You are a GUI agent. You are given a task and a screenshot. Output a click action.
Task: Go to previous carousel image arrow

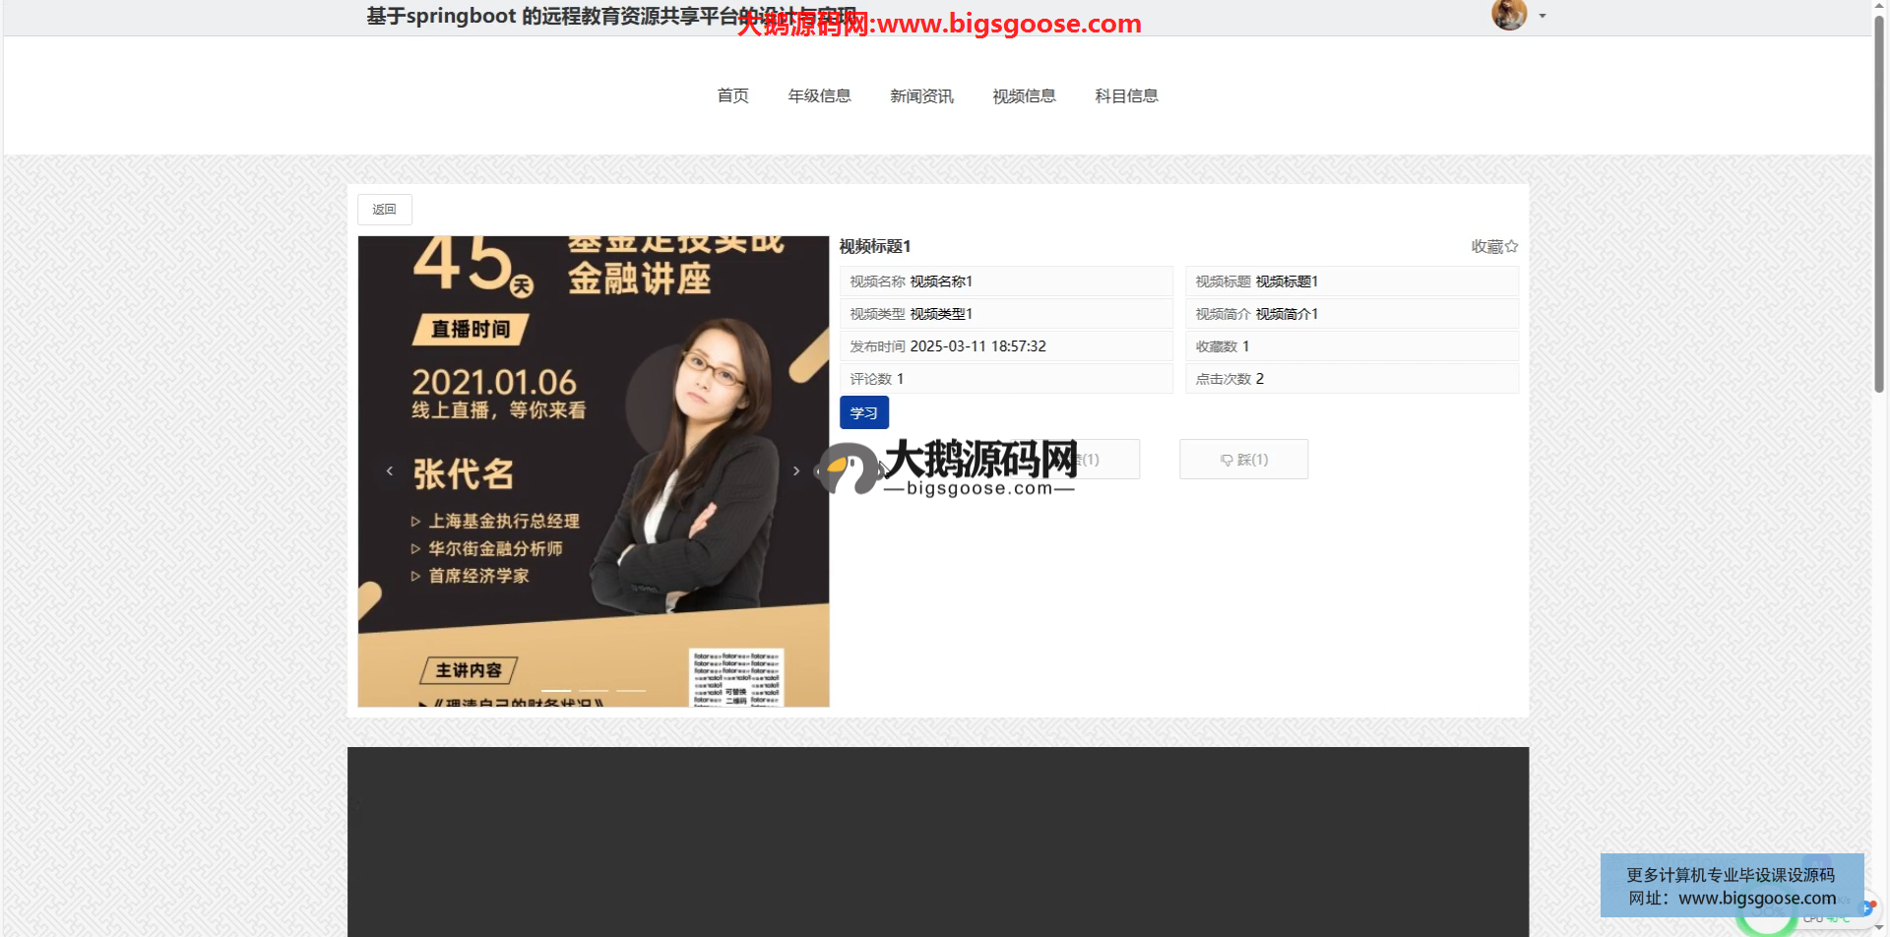coord(390,471)
